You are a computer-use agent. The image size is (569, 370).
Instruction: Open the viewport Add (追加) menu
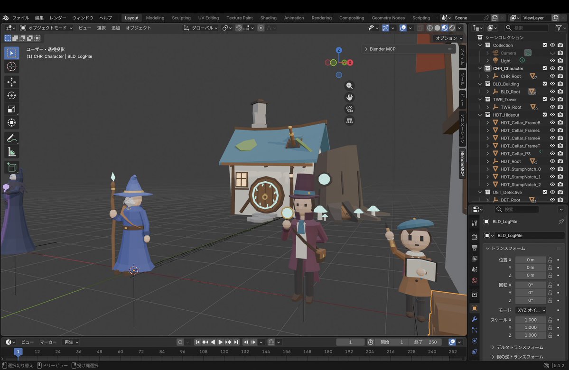tap(115, 28)
